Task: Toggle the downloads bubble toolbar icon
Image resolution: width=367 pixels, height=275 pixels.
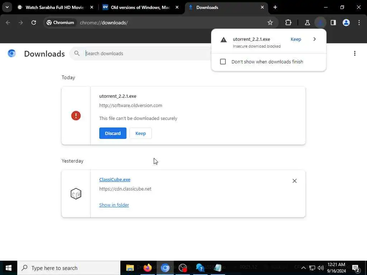Action: 320,23
